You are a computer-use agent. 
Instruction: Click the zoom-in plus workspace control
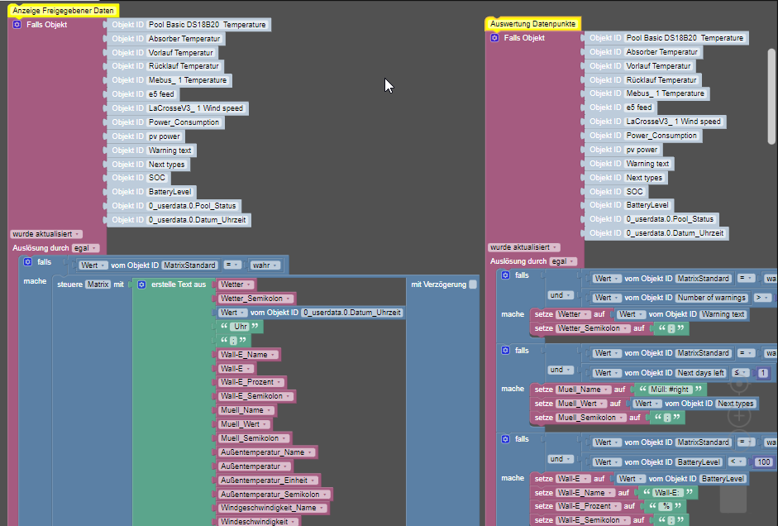point(739,416)
